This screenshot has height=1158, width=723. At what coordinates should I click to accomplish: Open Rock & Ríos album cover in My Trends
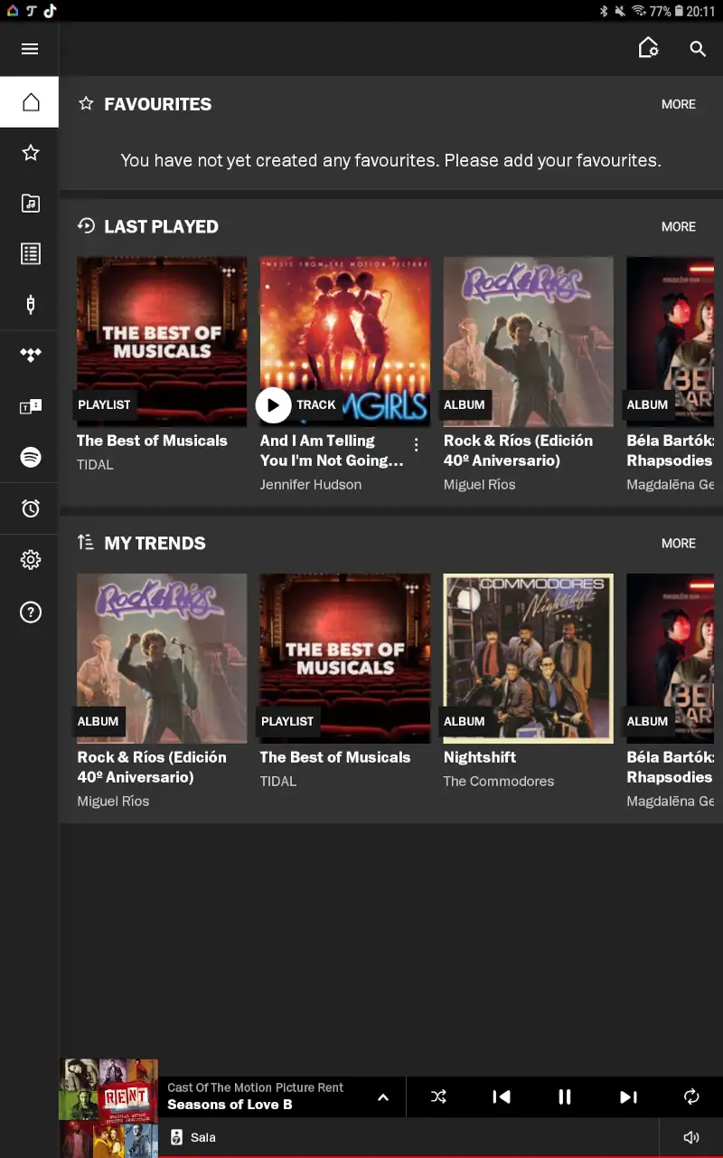click(162, 659)
